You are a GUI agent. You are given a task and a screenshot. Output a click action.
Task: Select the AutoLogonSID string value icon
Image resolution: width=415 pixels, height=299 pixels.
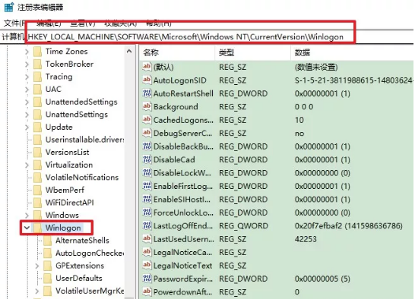pos(147,80)
